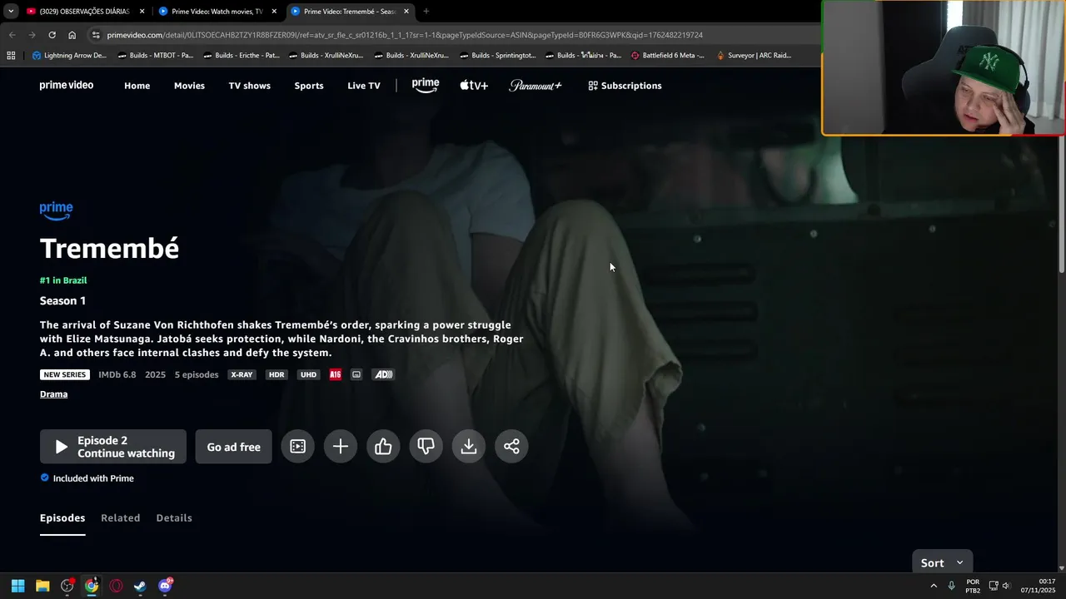This screenshot has width=1066, height=599.
Task: Open the Home menu item
Action: coord(137,86)
